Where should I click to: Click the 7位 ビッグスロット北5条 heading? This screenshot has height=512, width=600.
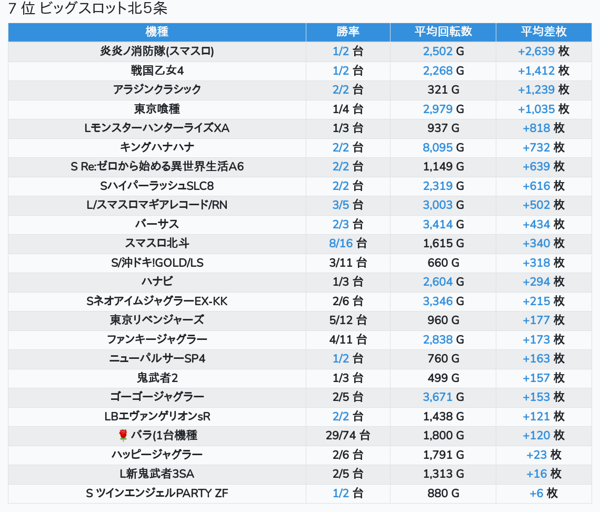[x=88, y=9]
